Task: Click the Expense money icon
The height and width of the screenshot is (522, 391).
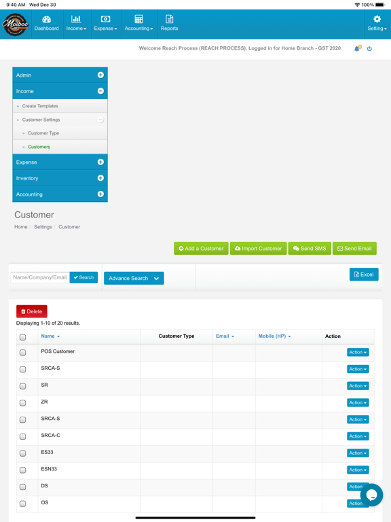Action: (105, 19)
